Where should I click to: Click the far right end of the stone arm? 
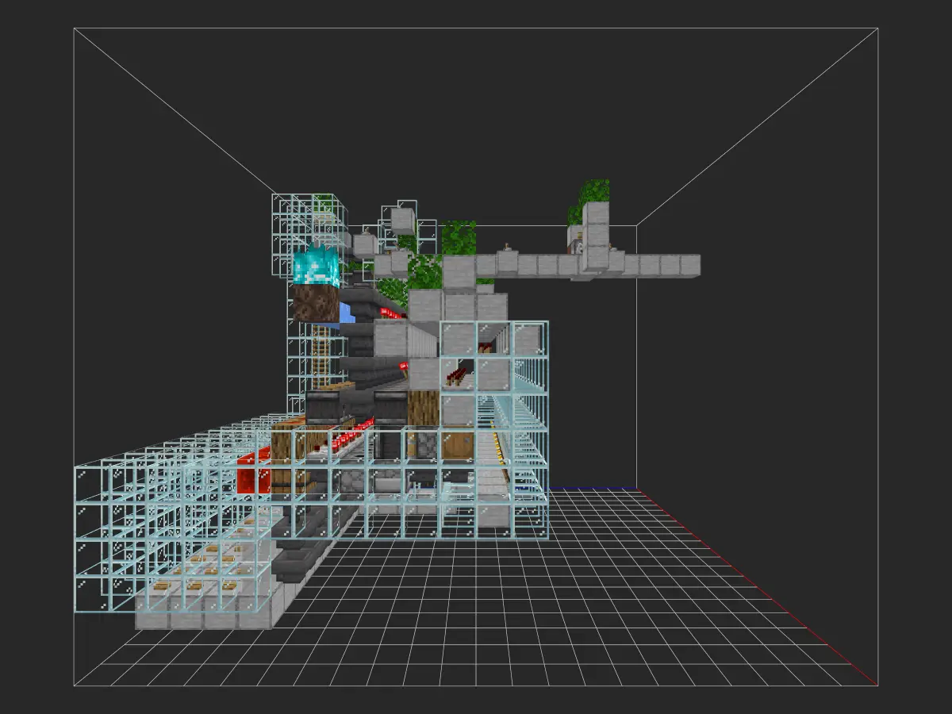pyautogui.click(x=689, y=265)
